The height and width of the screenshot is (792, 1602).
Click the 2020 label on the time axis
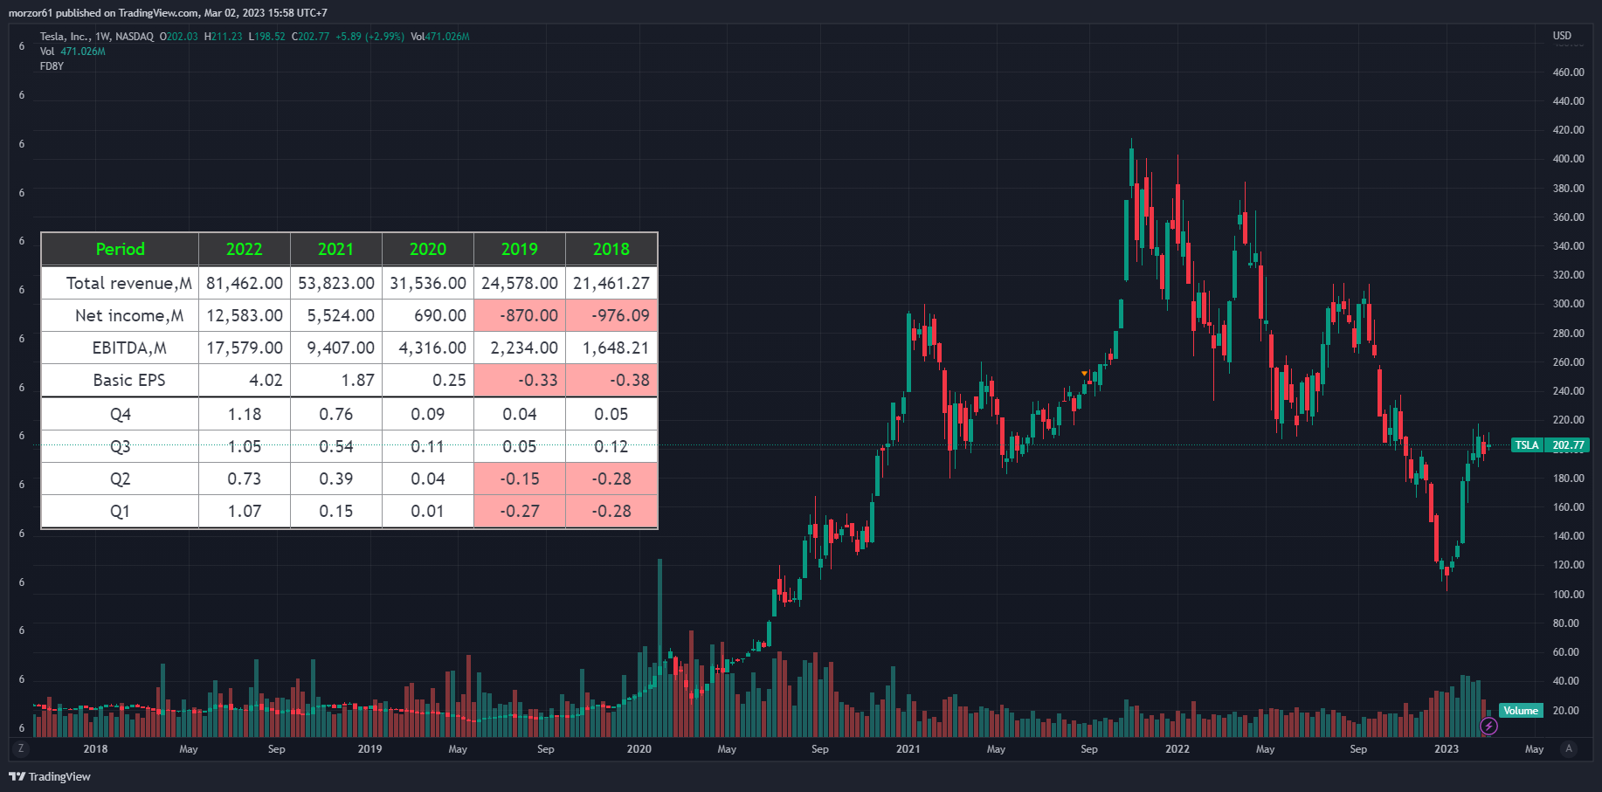coord(639,749)
